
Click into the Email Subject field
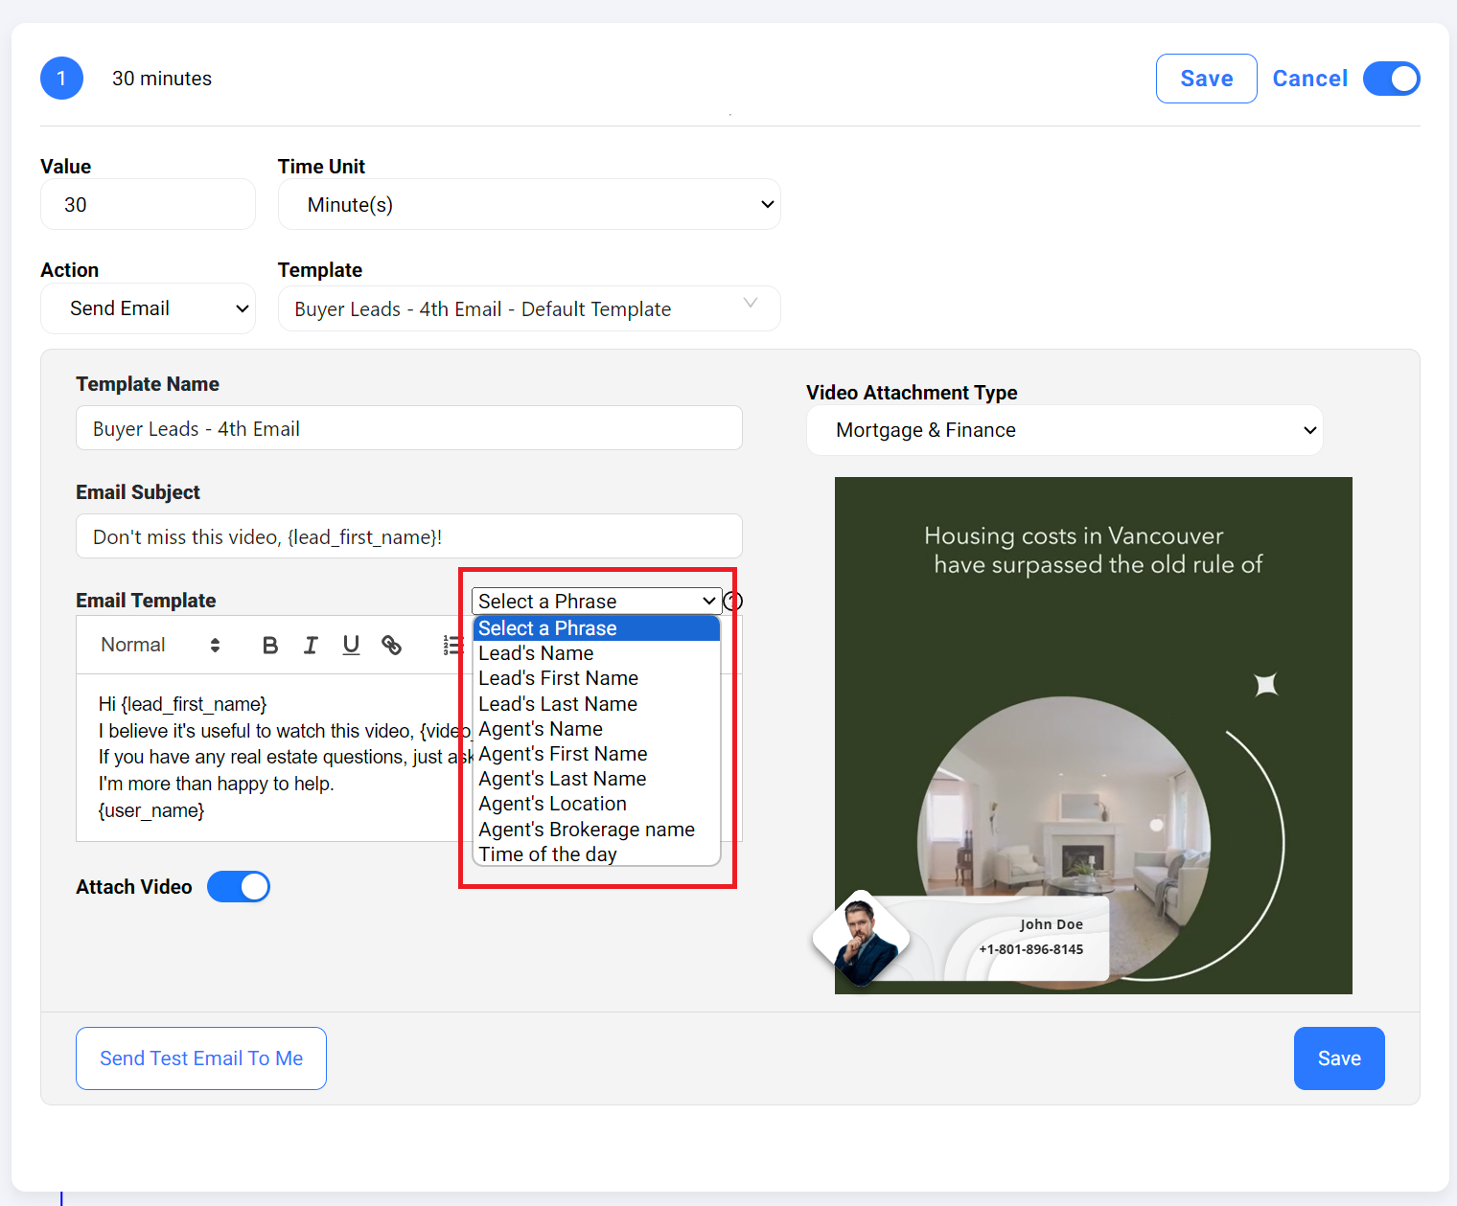click(409, 537)
